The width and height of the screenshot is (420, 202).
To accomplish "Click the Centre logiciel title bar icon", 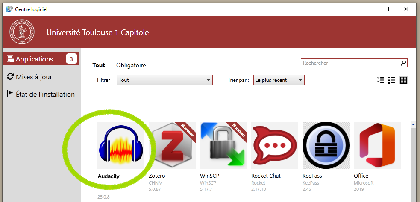I will tap(9, 9).
